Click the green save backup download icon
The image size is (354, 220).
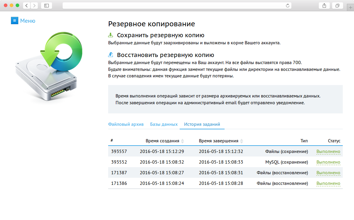point(111,35)
